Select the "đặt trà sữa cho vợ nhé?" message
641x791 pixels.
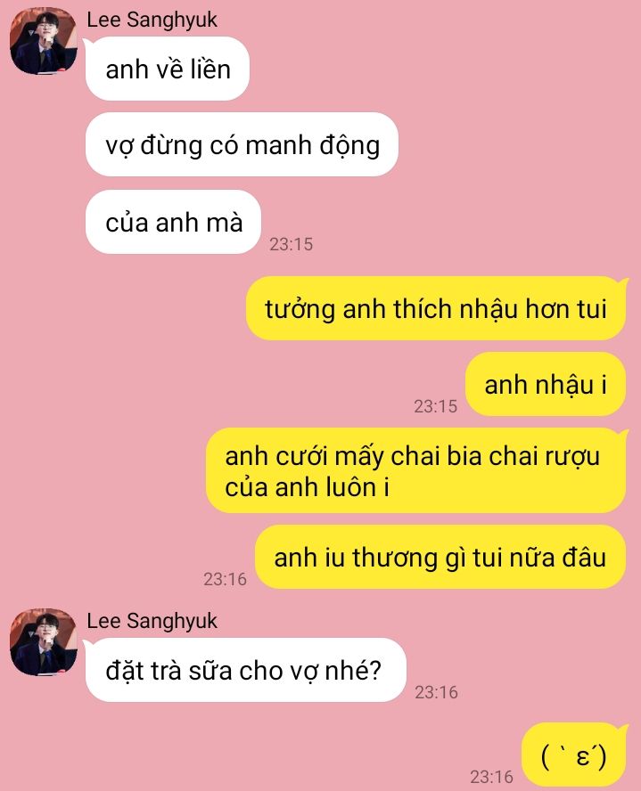[245, 670]
